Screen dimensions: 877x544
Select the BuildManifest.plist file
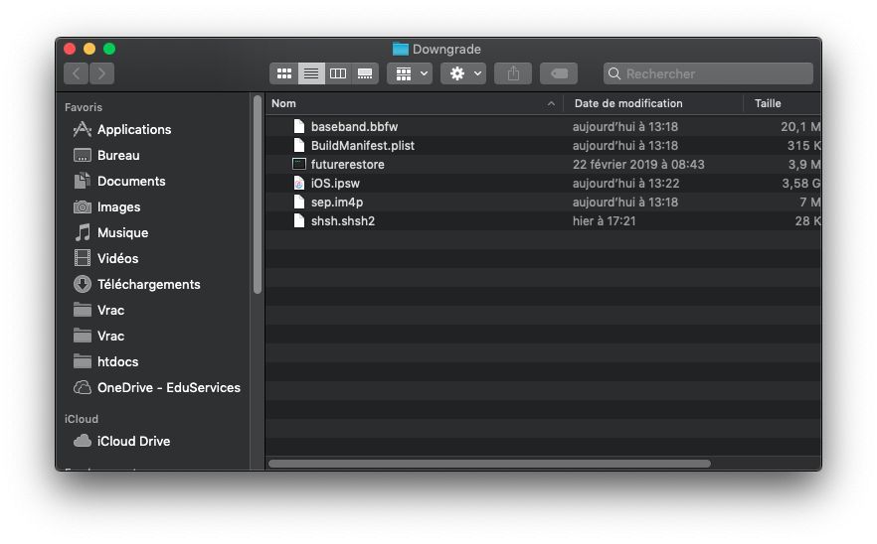[x=362, y=146]
